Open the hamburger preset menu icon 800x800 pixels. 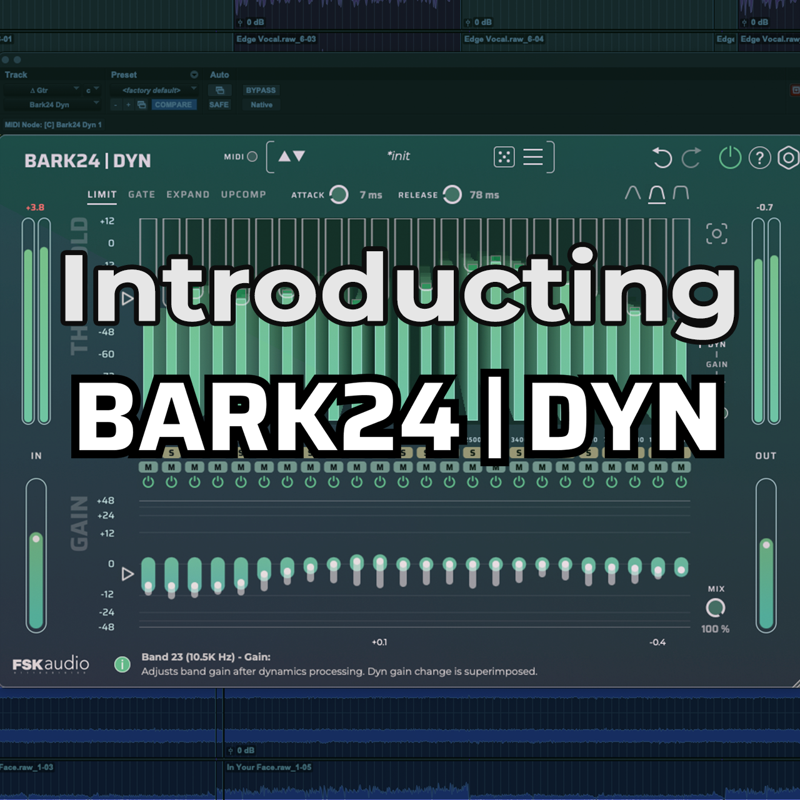[533, 157]
